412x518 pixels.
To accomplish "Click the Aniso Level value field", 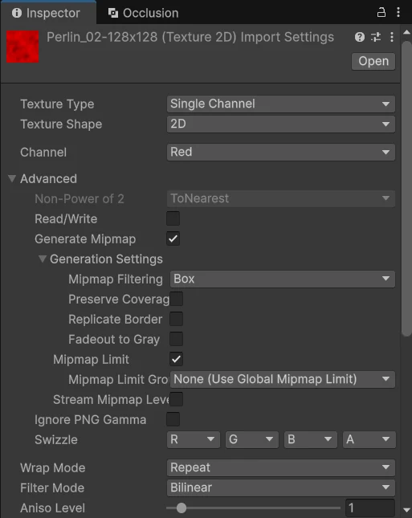I will 370,508.
